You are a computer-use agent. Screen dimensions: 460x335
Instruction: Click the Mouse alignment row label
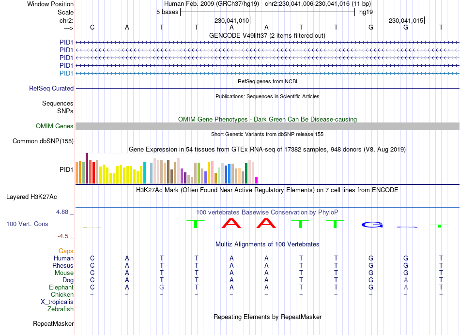coord(64,273)
